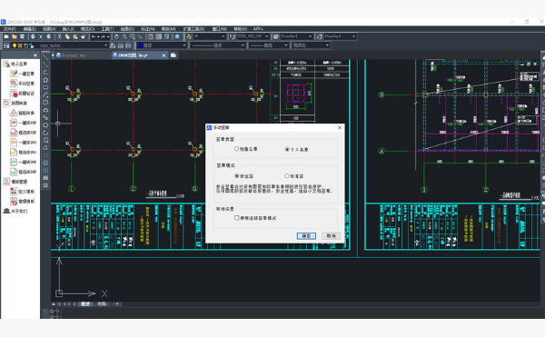545x337 pixels.
Task: Select the Revision Cloud tool
Action: (45, 110)
